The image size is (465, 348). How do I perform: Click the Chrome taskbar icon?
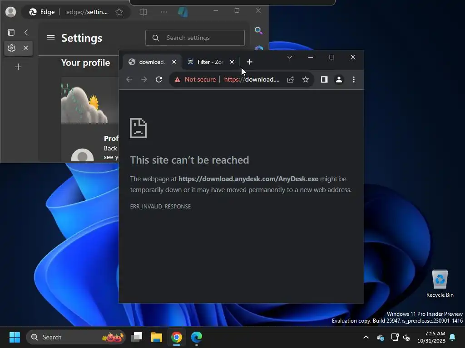pyautogui.click(x=177, y=337)
